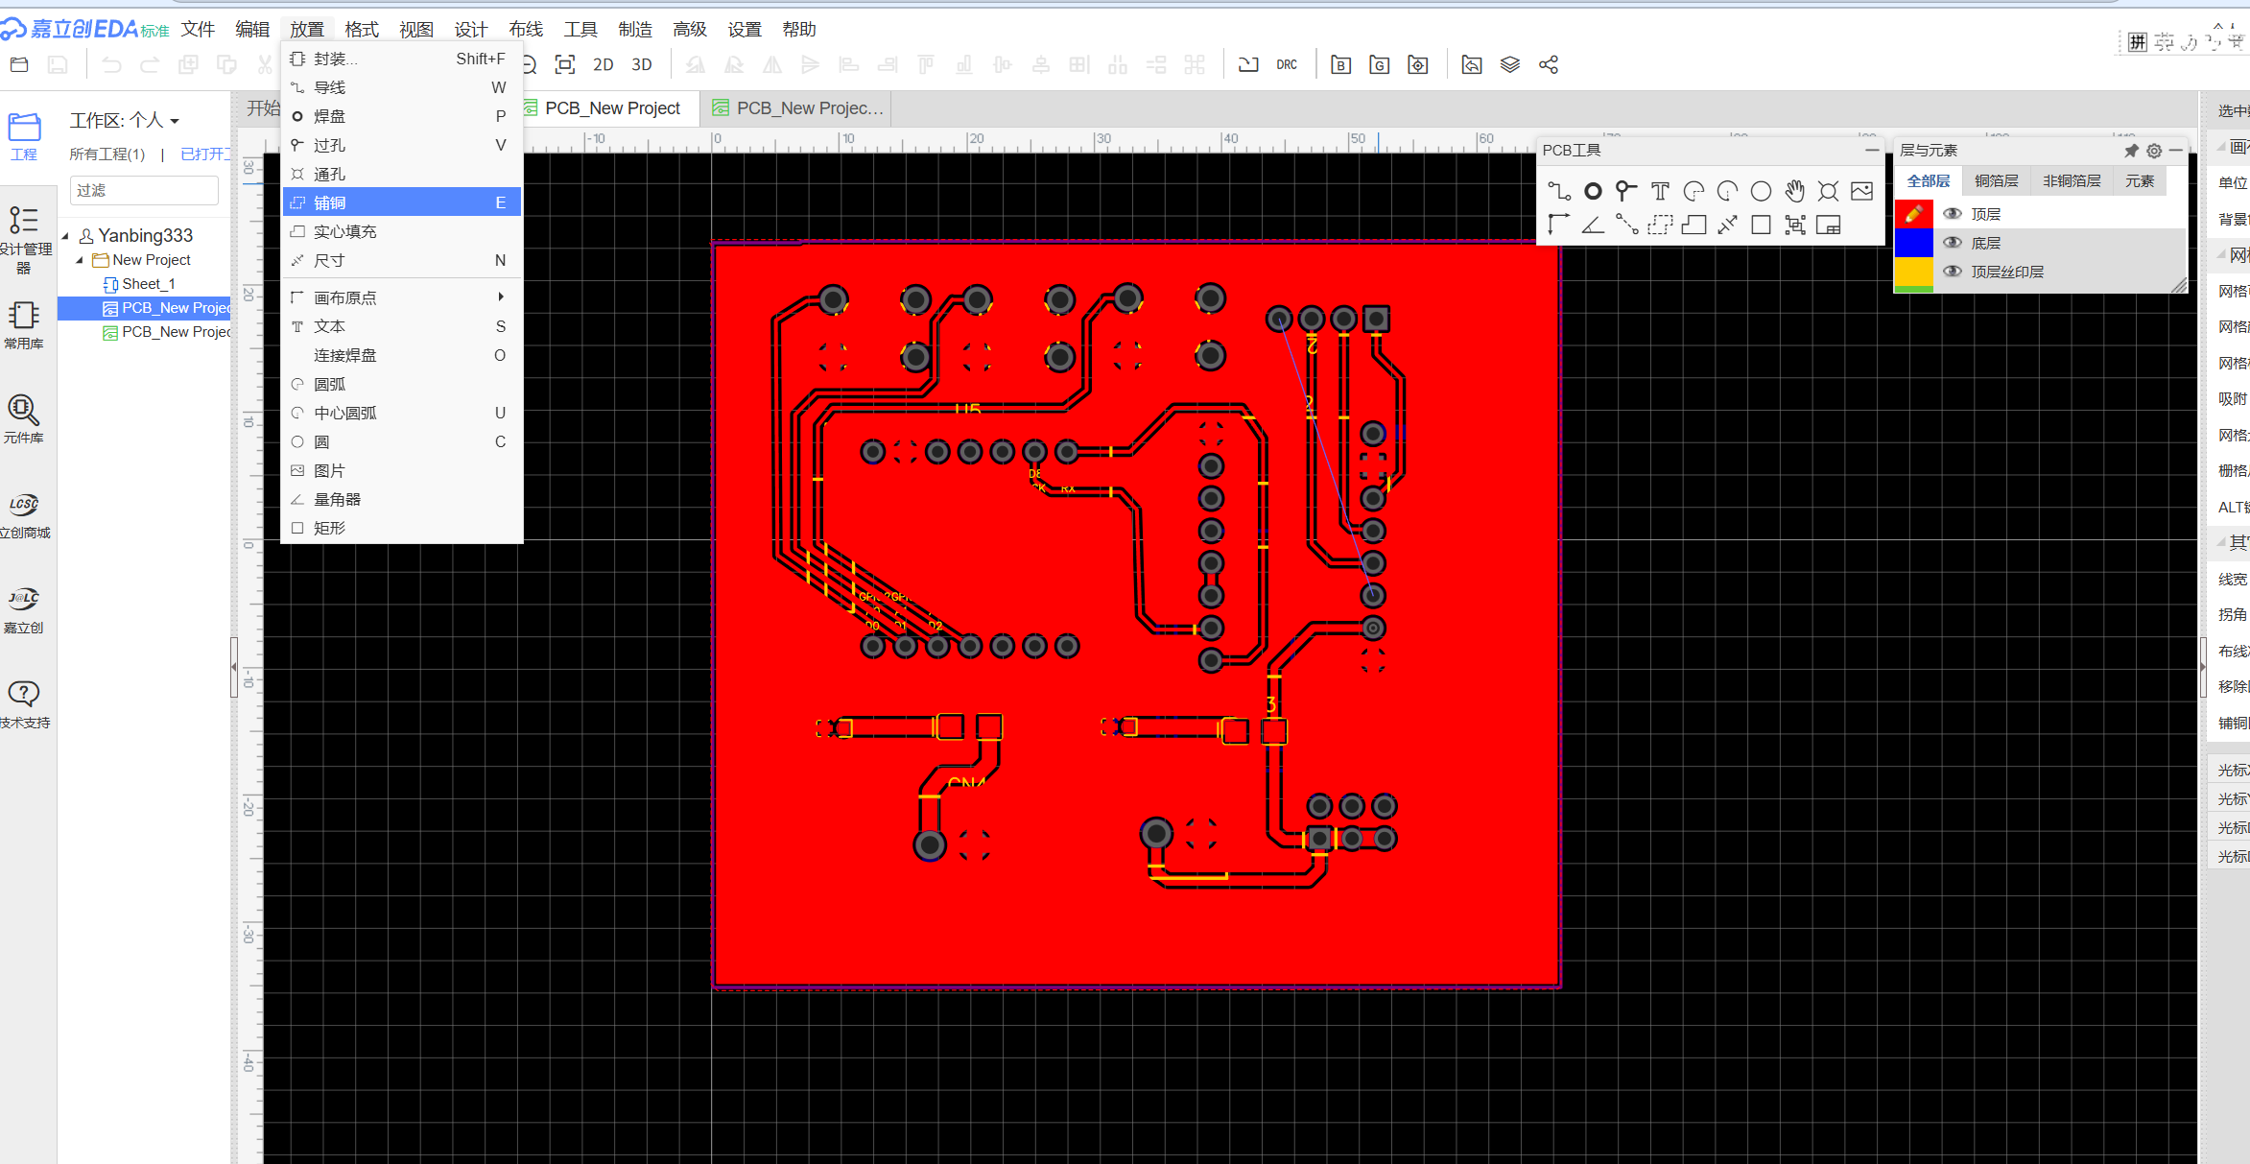Viewport: 2250px width, 1164px height.
Task: Collapse the left panel with the splitter arrow
Action: tap(234, 666)
